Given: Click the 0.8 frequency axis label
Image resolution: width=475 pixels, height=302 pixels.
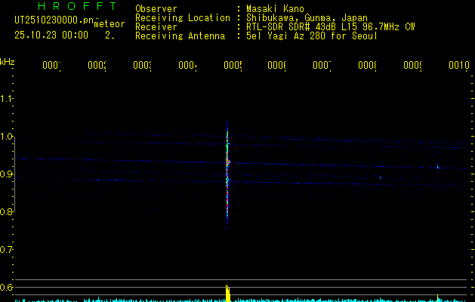Looking at the screenshot, I should tap(7, 212).
